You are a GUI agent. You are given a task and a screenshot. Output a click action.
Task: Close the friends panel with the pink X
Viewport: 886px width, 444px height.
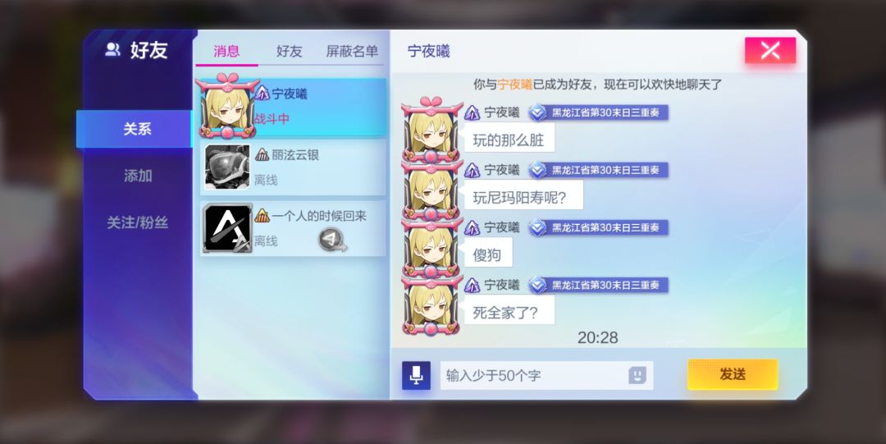pos(770,50)
